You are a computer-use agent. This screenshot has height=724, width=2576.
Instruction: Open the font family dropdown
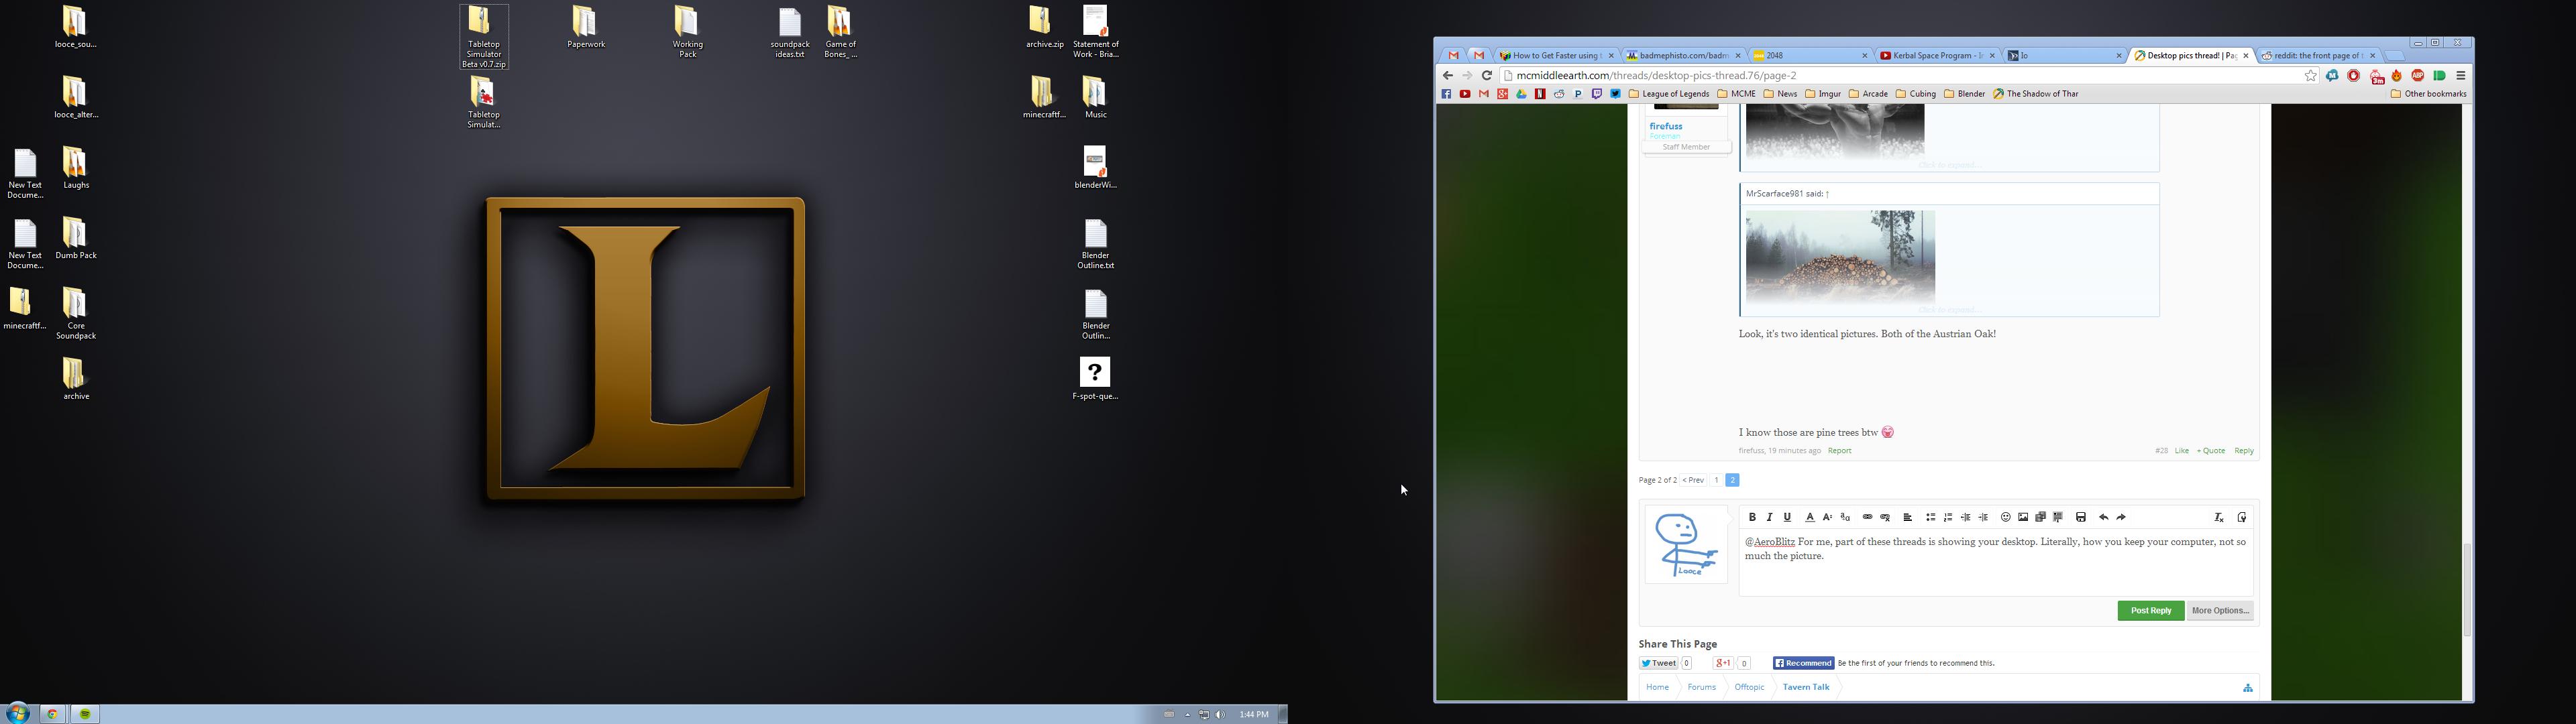1845,517
